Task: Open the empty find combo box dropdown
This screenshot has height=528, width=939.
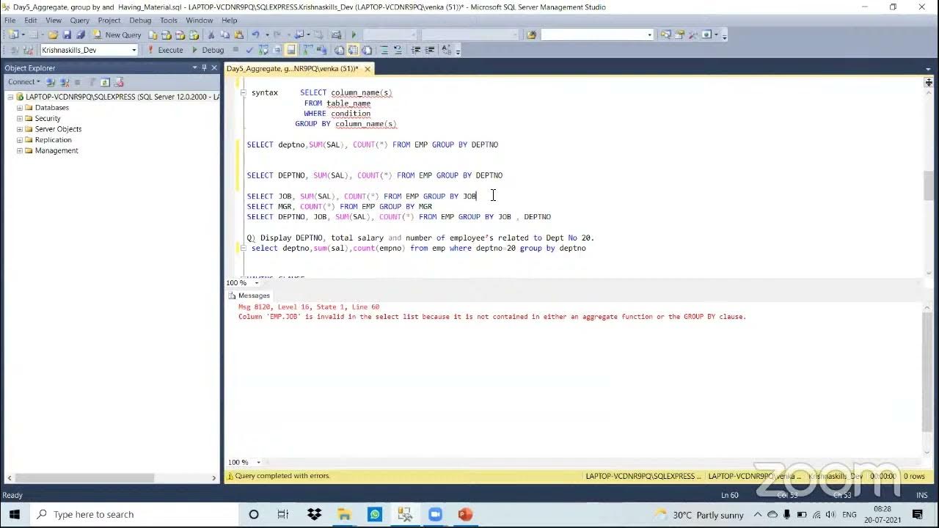Action: (x=649, y=34)
